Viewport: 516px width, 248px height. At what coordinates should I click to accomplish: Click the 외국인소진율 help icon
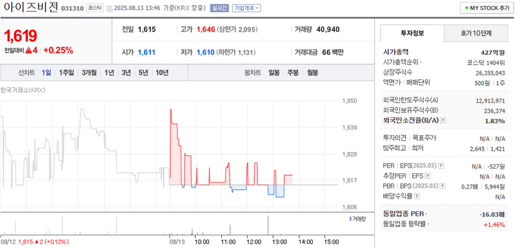click(443, 120)
